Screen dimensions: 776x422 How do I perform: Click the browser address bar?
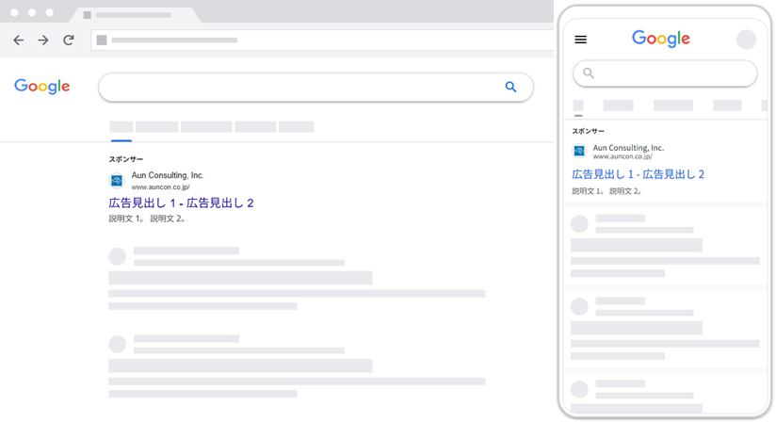pyautogui.click(x=320, y=41)
